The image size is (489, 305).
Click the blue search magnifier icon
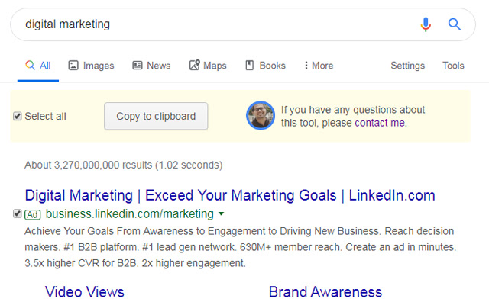pos(455,24)
